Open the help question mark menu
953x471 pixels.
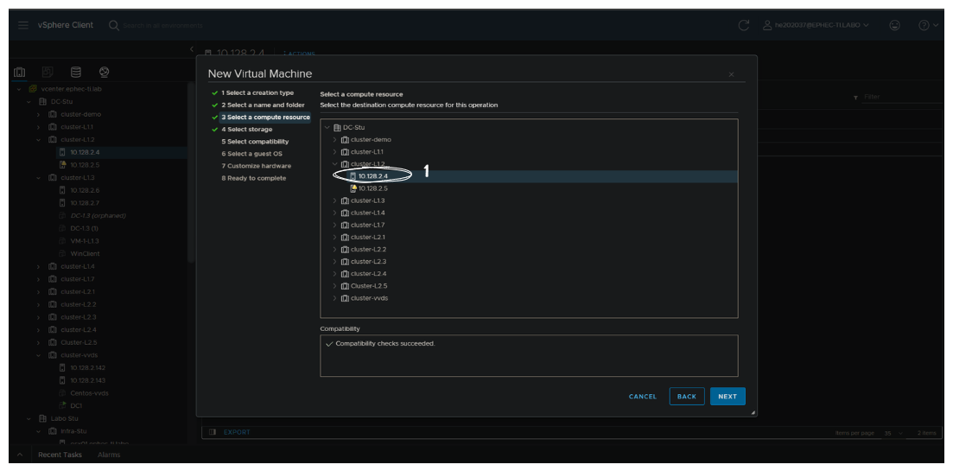[928, 25]
